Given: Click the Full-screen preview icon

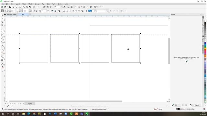Looking at the screenshot, I should [x=64, y=7].
